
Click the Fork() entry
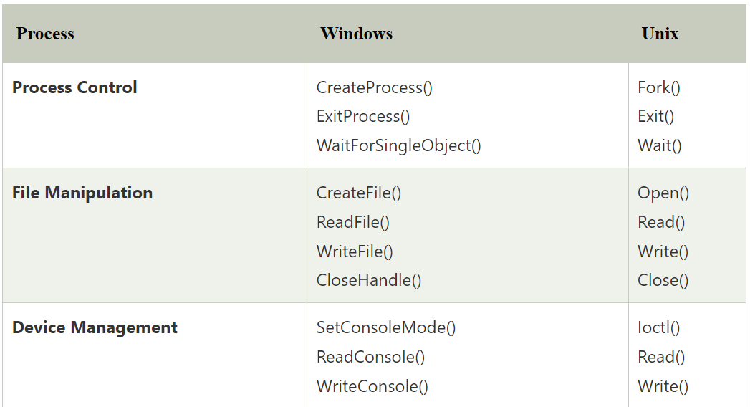[658, 87]
